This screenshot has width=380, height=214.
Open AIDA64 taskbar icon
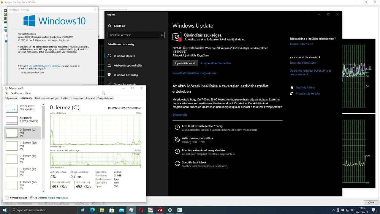tap(160, 210)
